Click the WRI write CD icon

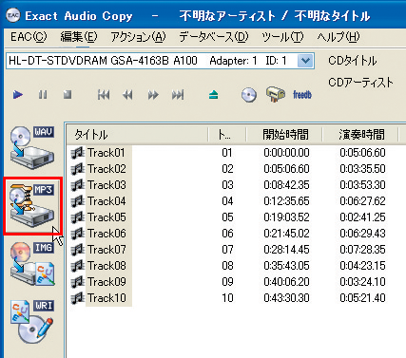[32, 322]
